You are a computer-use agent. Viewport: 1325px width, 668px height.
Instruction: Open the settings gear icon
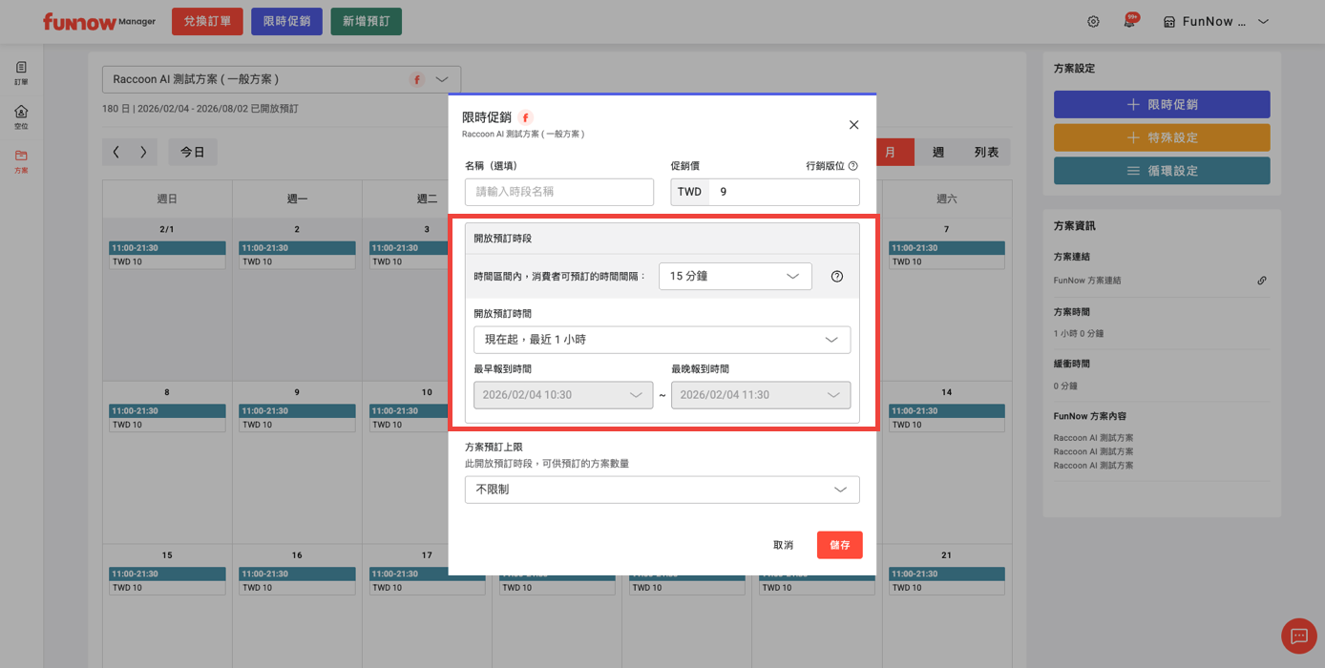(1093, 22)
